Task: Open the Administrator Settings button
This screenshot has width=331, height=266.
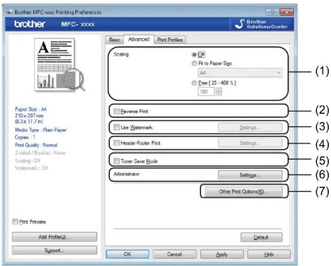Action: 250,175
